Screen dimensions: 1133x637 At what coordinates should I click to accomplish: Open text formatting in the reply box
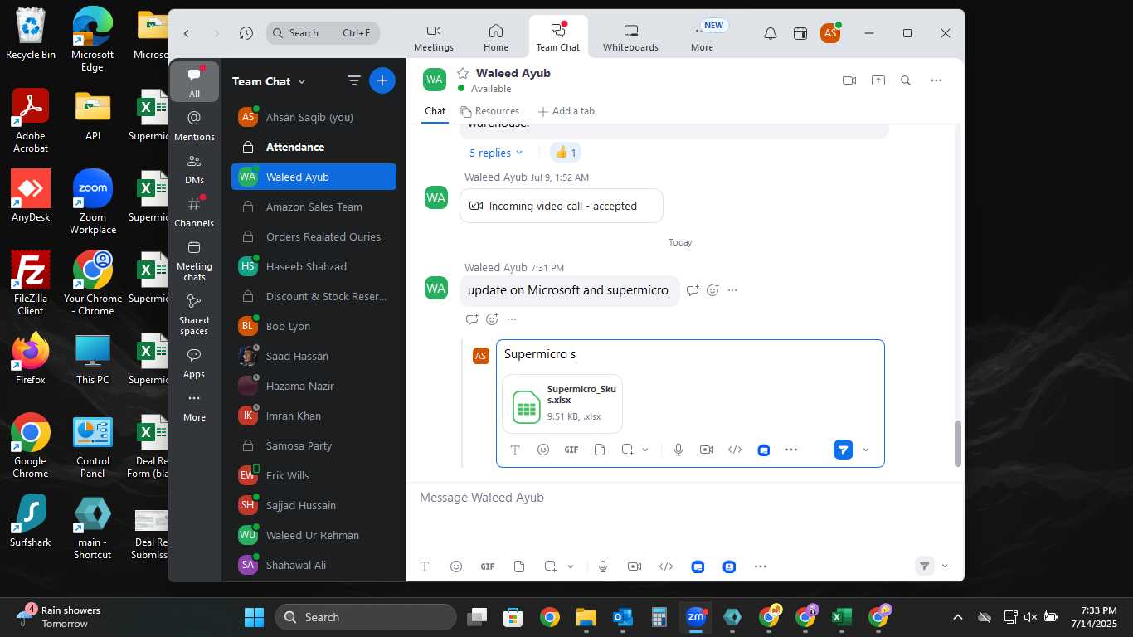coord(515,450)
